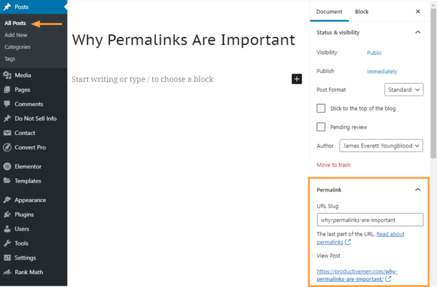Image resolution: width=437 pixels, height=287 pixels.
Task: Click the Rank Math chart icon
Action: tap(7, 272)
